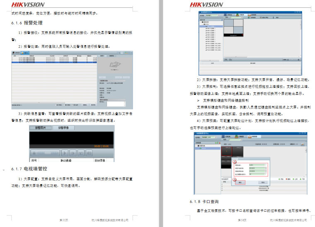Image resolution: width=315 pixels, height=227 pixels.
Task: Click the HIKVISION logo on left page
Action: coord(28,5)
